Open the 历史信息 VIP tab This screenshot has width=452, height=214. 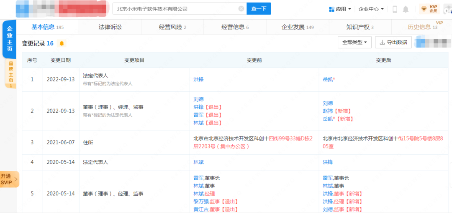(x=422, y=27)
